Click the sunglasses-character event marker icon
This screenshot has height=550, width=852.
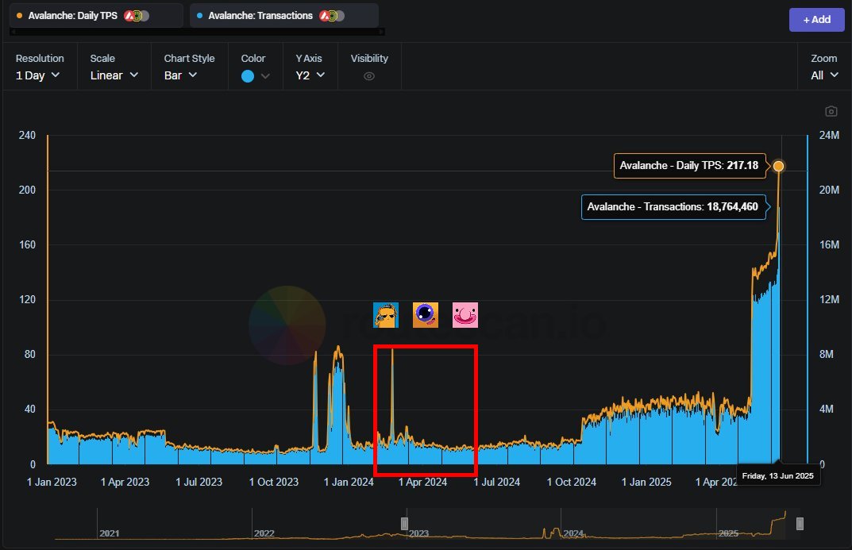tap(386, 315)
